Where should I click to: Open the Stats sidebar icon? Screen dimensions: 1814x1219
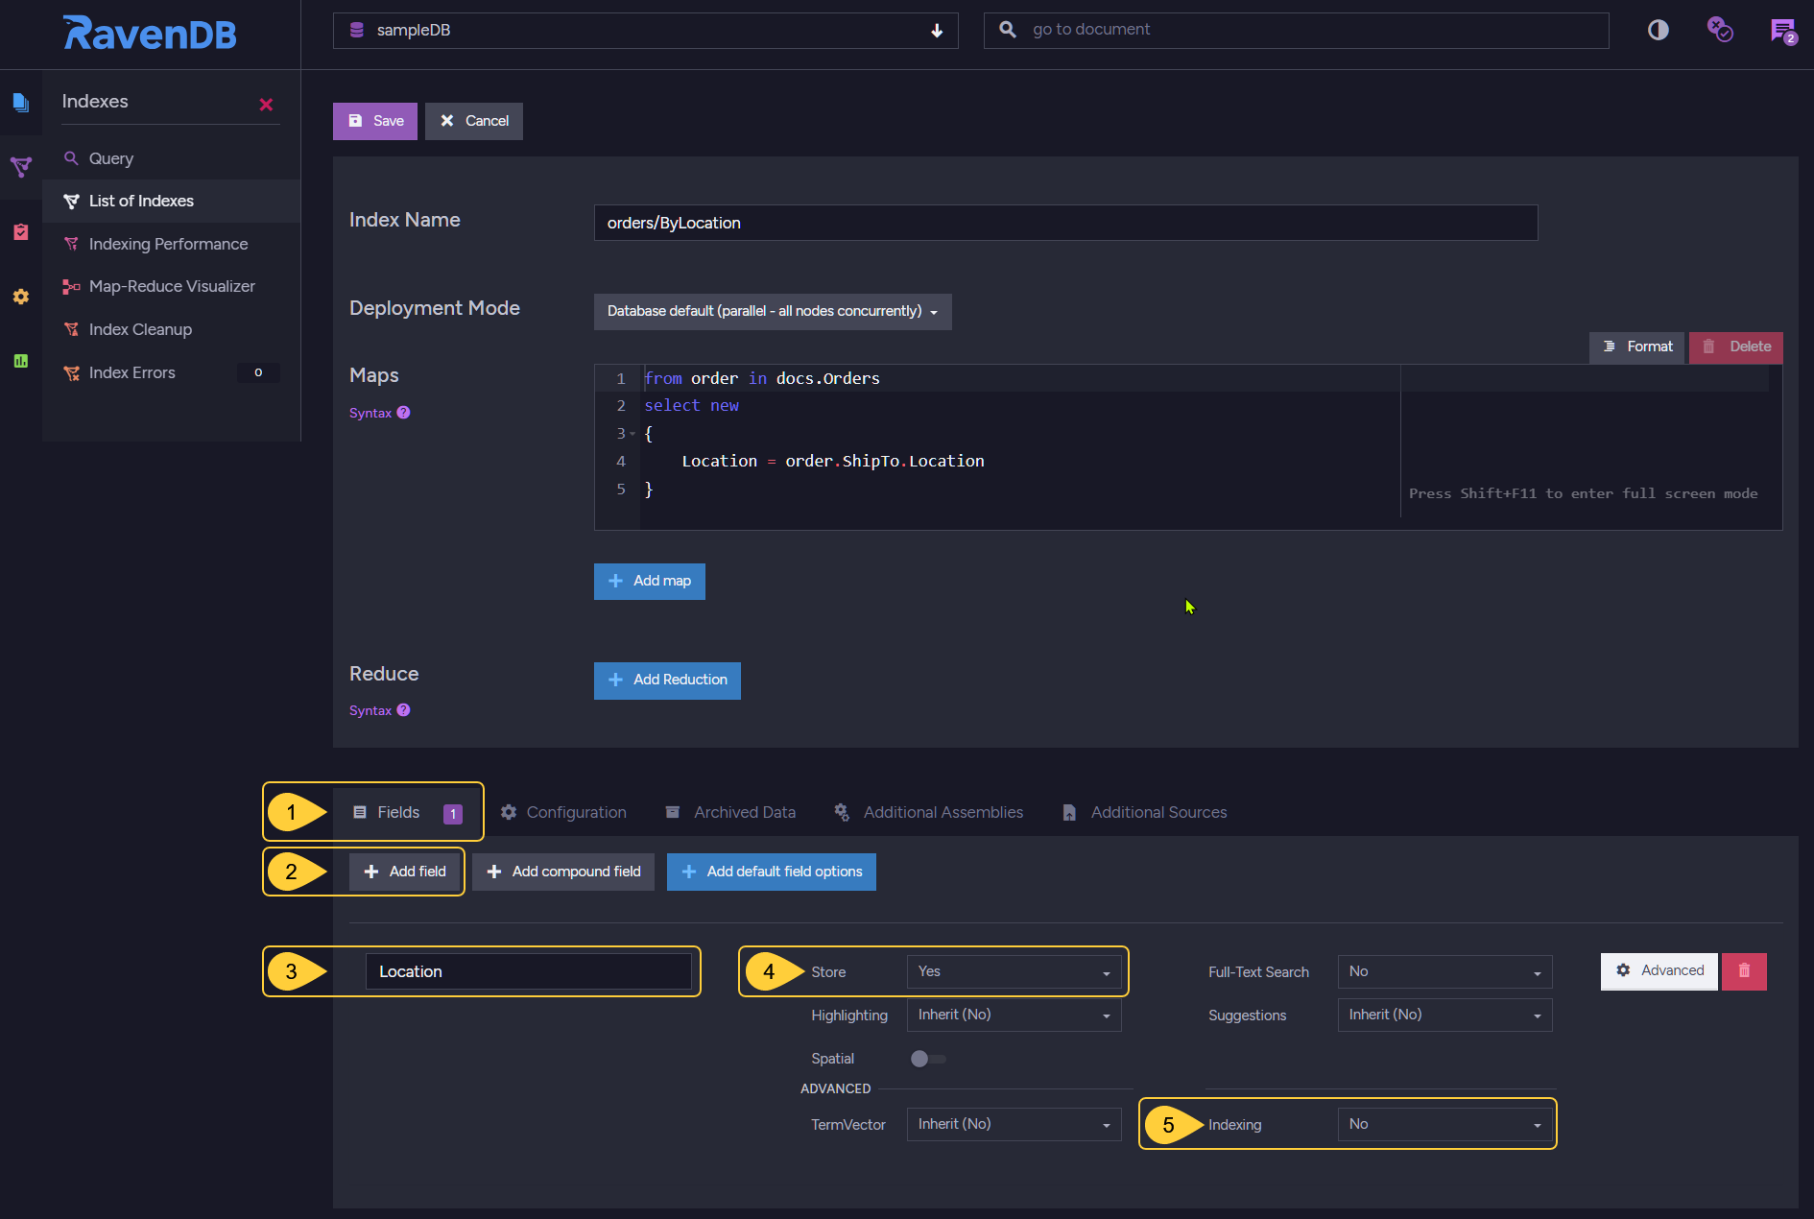20,361
